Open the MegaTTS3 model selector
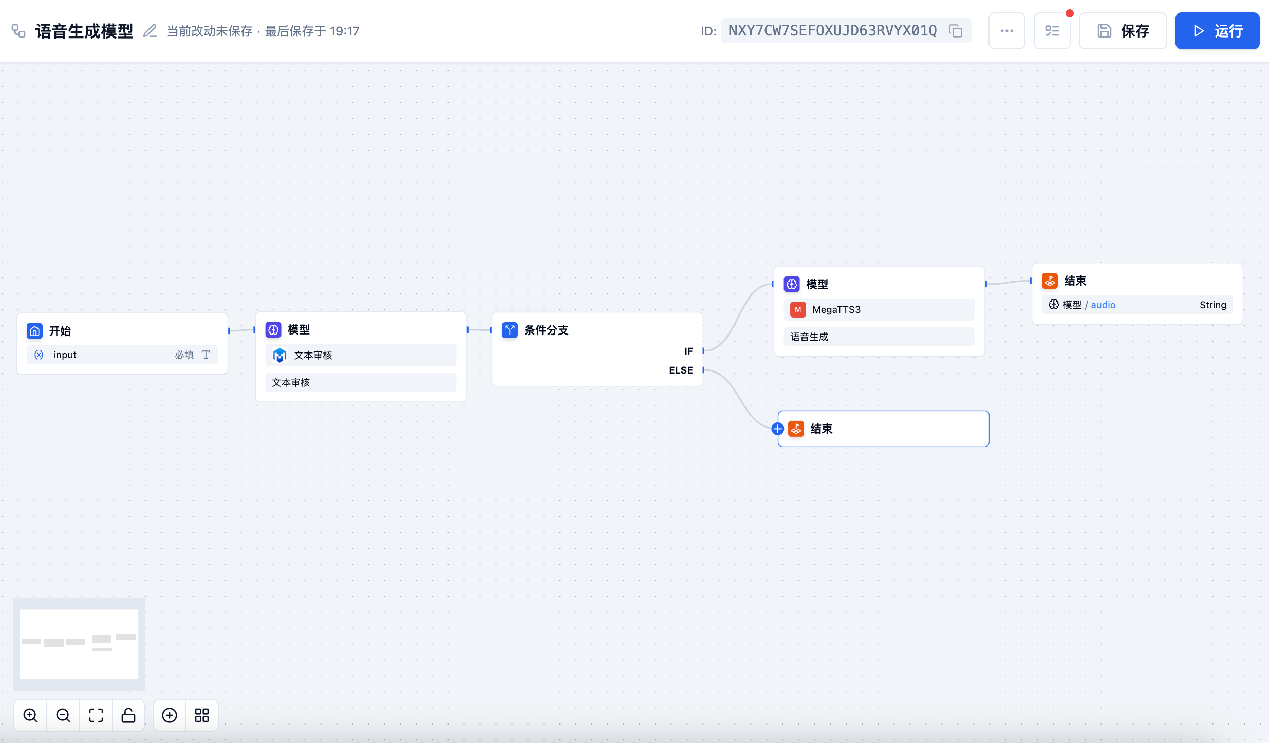Viewport: 1269px width, 743px height. click(878, 309)
